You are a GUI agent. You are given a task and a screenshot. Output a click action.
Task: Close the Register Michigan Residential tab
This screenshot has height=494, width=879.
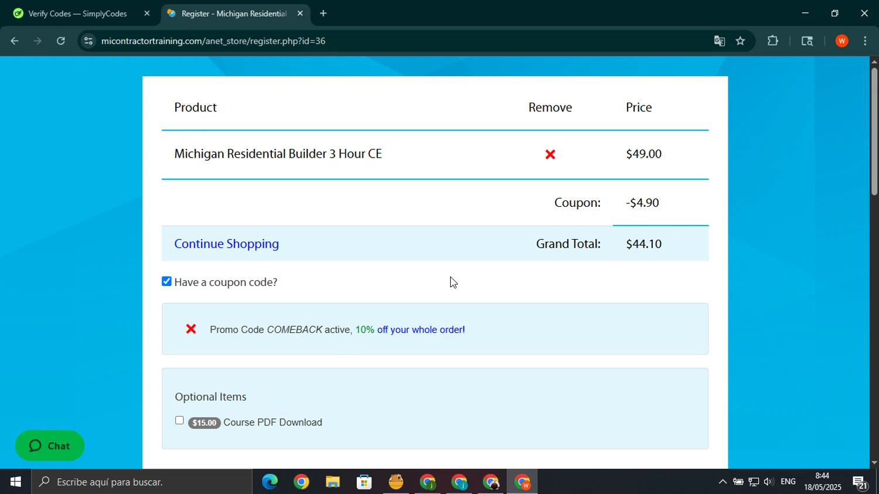[300, 13]
